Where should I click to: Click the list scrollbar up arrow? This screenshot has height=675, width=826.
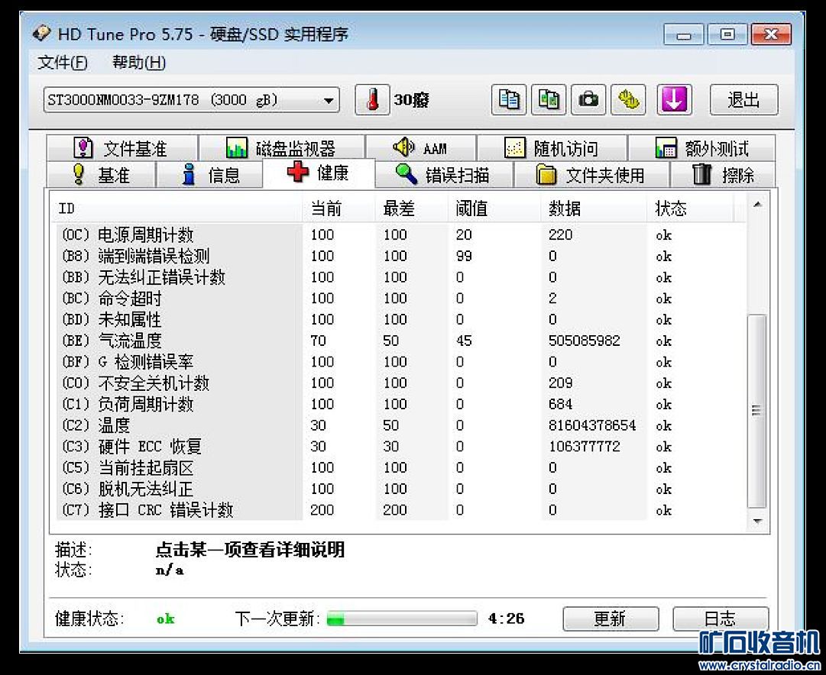click(757, 205)
